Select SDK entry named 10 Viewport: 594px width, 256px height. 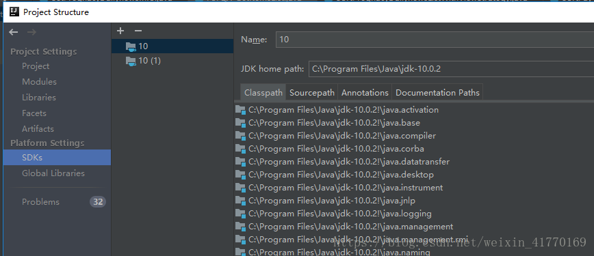pyautogui.click(x=172, y=46)
